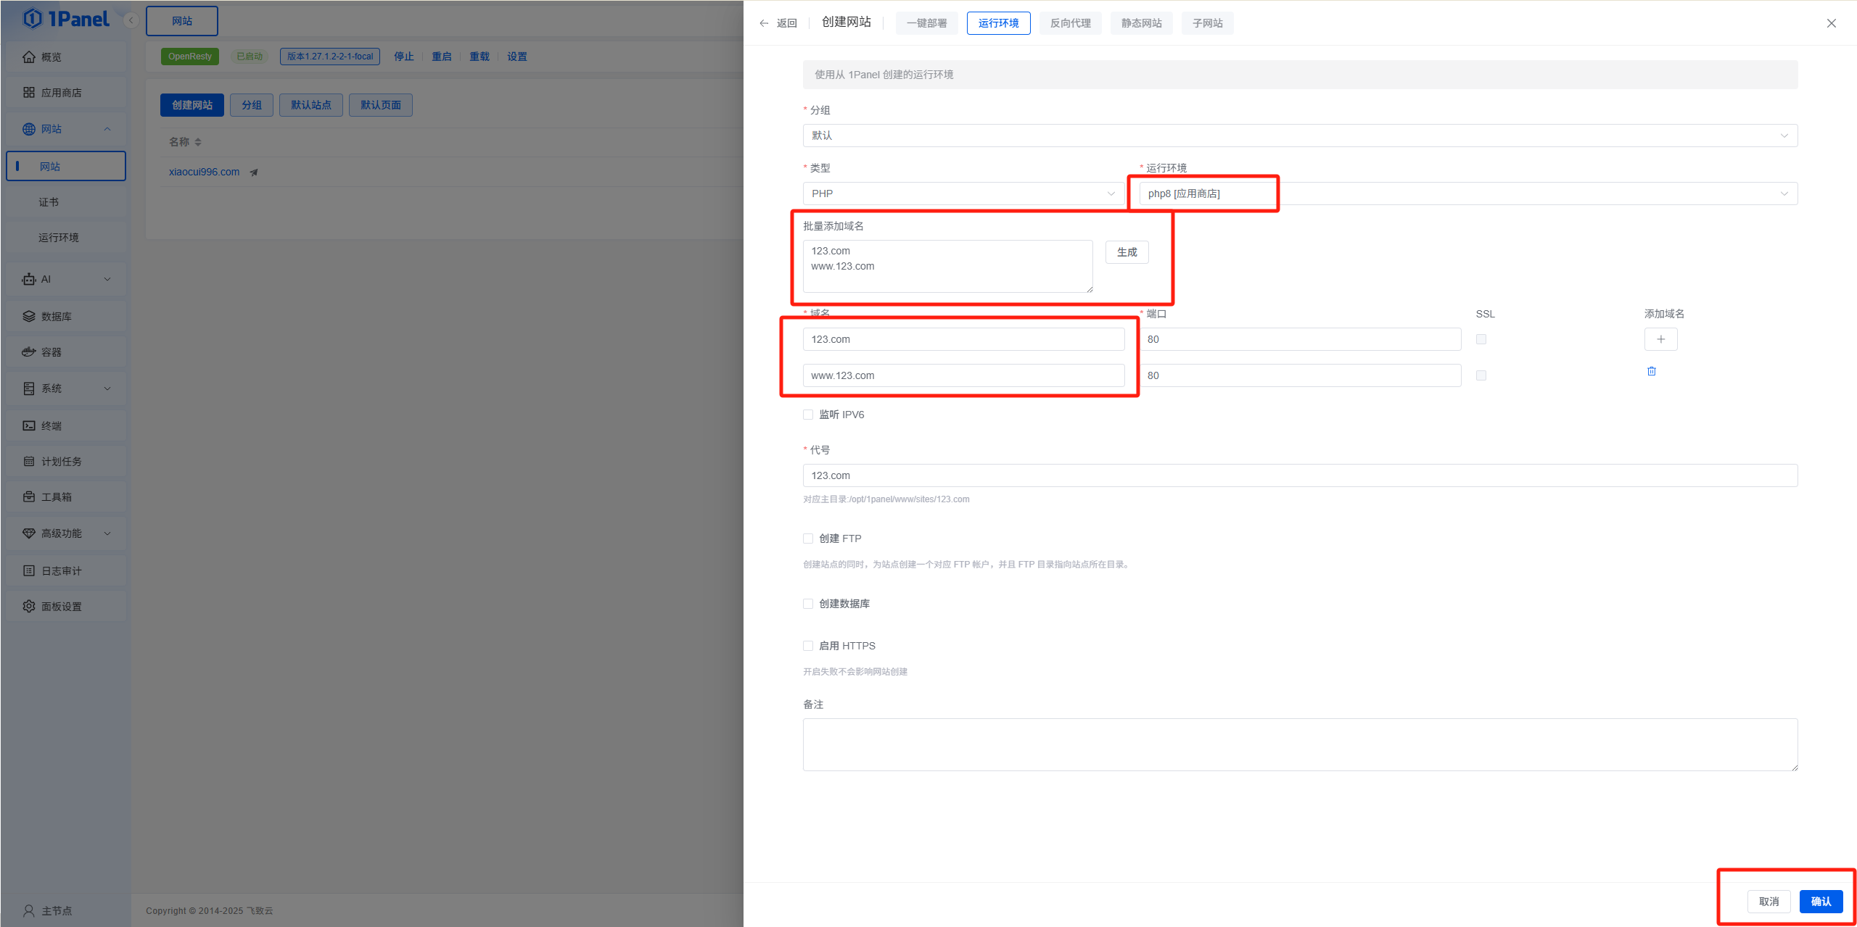Open 面板设置 gear in sidebar
Image resolution: width=1857 pixels, height=927 pixels.
tap(29, 607)
